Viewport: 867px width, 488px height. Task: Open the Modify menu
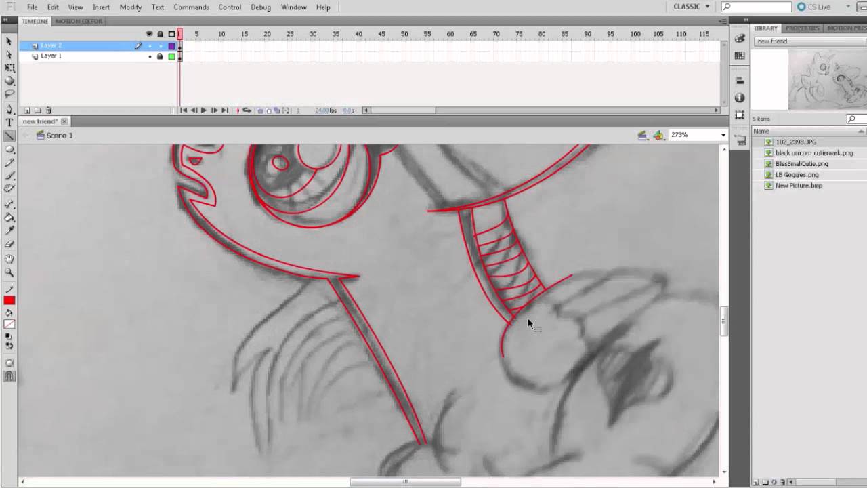point(130,7)
